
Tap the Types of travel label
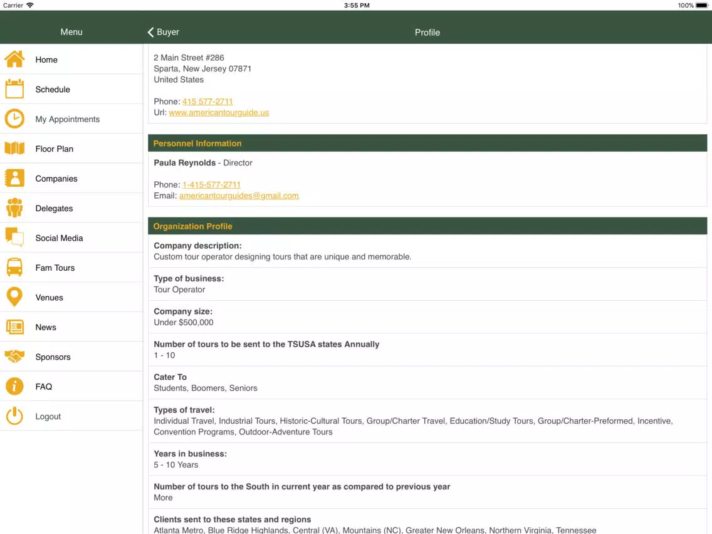(x=184, y=409)
